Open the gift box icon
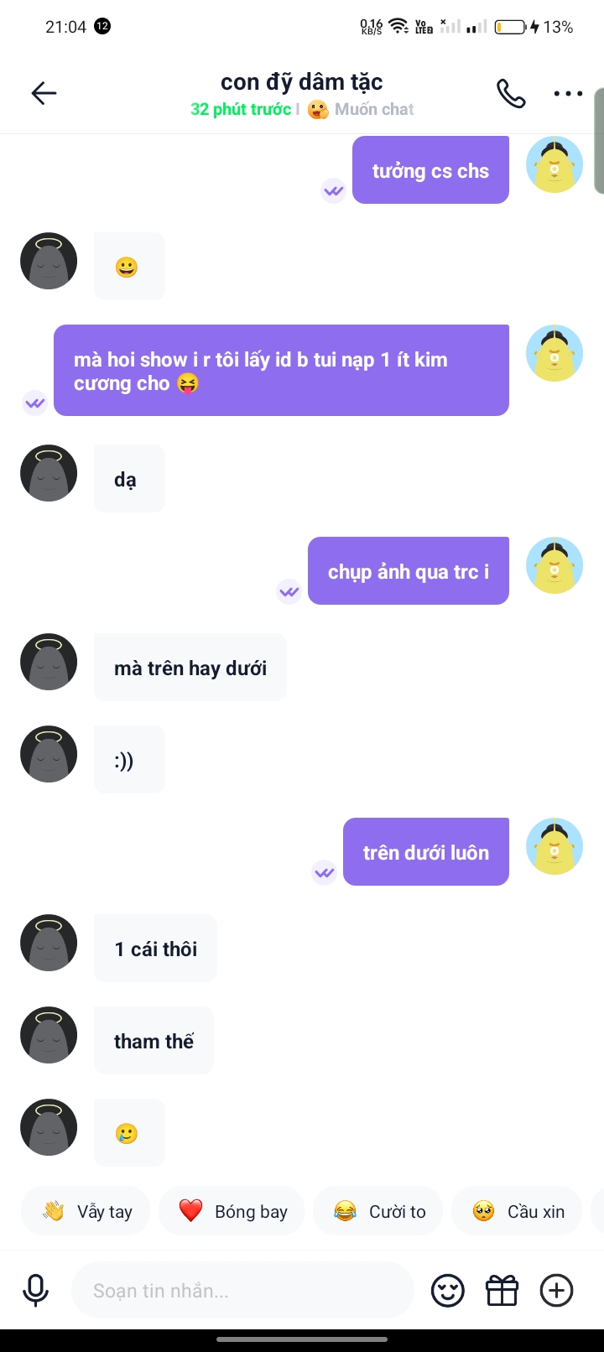The image size is (604, 1352). 502,1291
